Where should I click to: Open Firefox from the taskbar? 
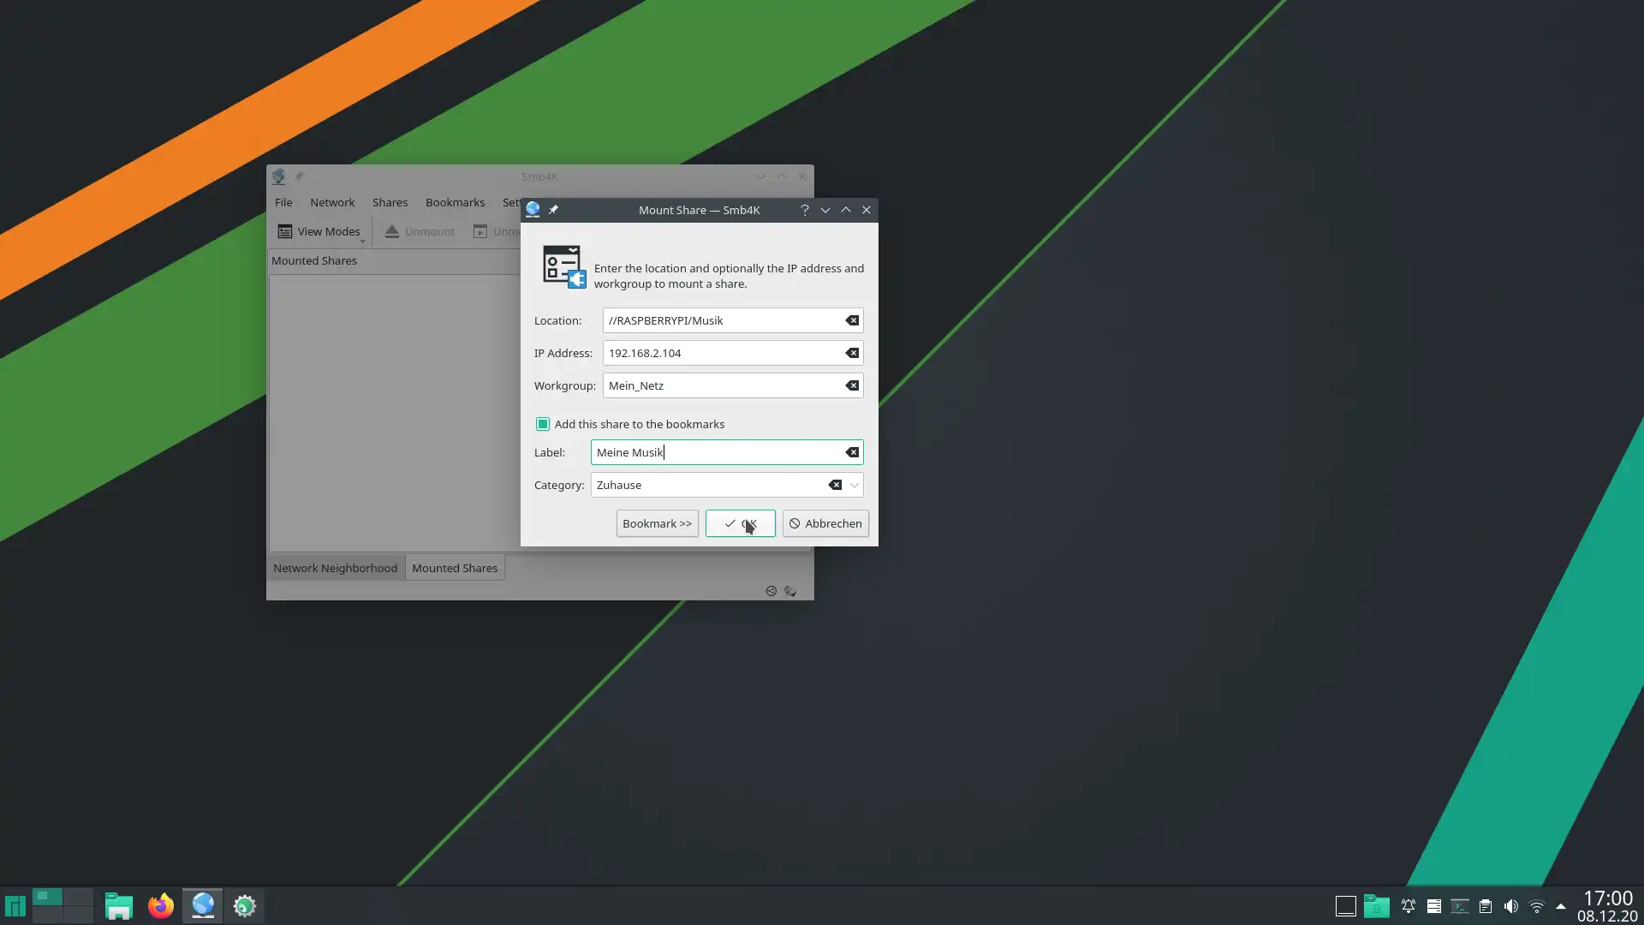coord(161,905)
